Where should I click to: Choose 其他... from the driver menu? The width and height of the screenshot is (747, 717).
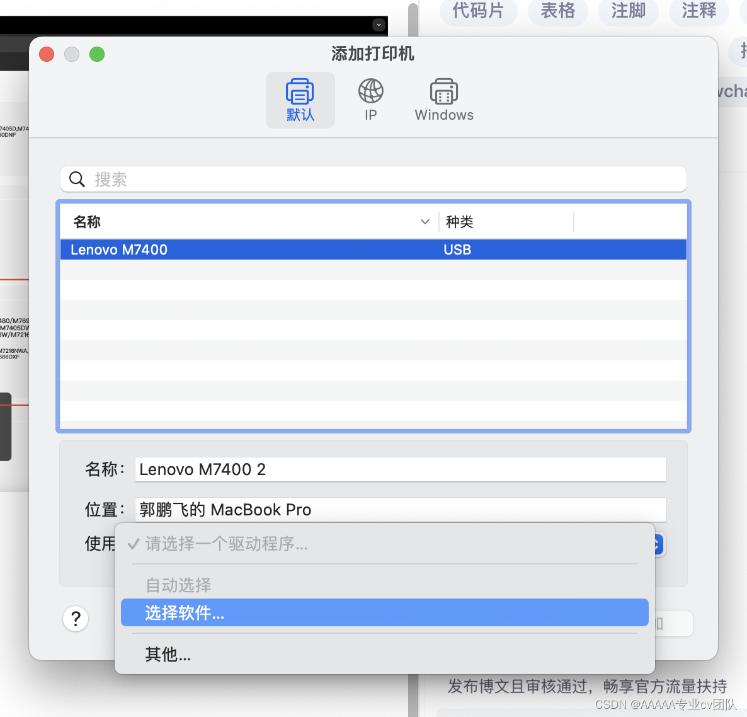pyautogui.click(x=384, y=654)
